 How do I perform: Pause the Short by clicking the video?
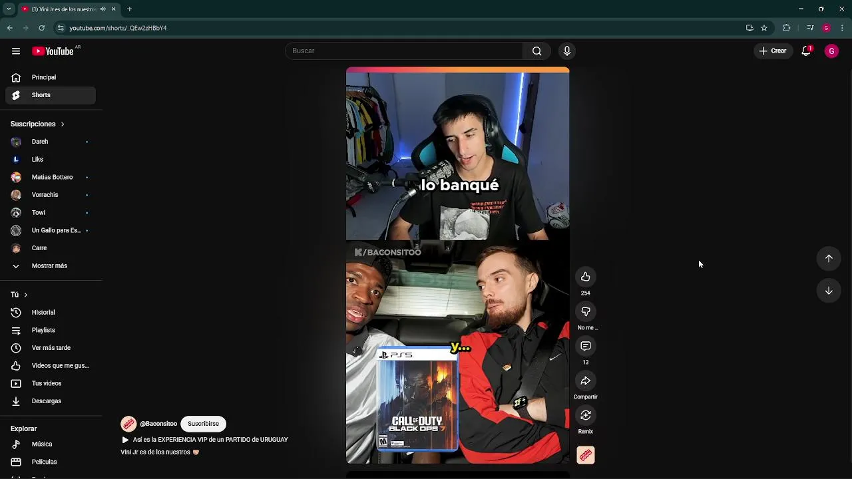457,266
